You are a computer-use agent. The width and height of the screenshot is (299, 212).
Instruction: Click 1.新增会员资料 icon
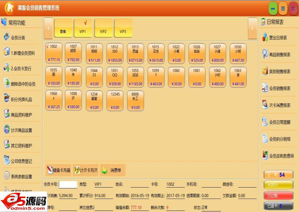pos(7,52)
